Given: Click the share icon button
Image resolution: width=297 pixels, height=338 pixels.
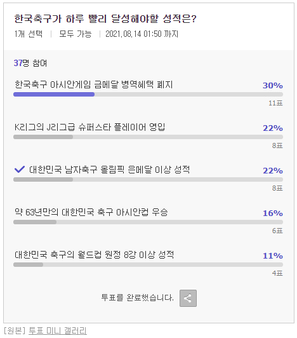Looking at the screenshot, I should 188,298.
